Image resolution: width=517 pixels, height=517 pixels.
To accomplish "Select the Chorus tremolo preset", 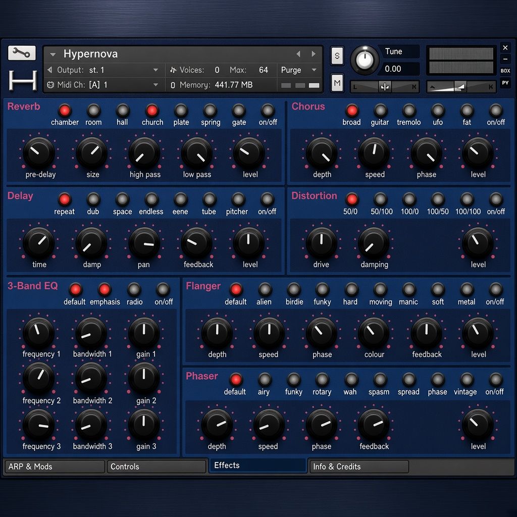I will (x=409, y=111).
